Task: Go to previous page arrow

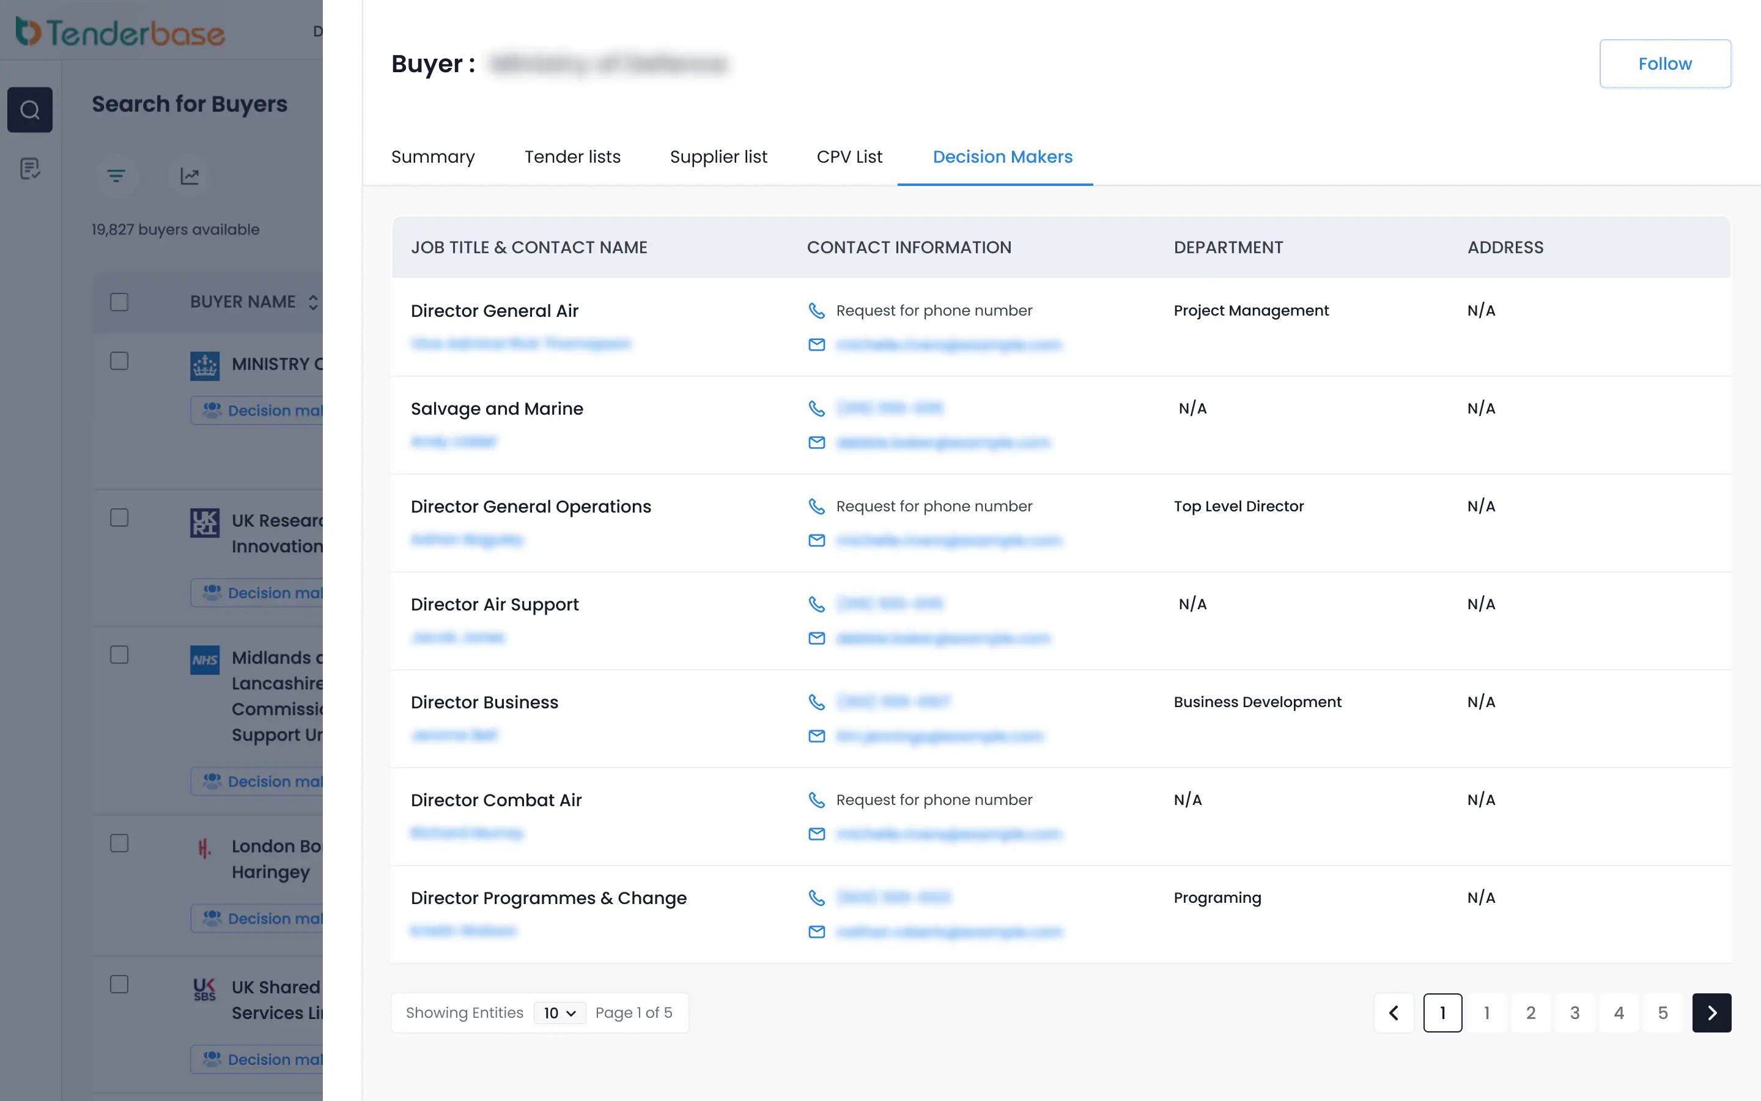Action: point(1394,1013)
